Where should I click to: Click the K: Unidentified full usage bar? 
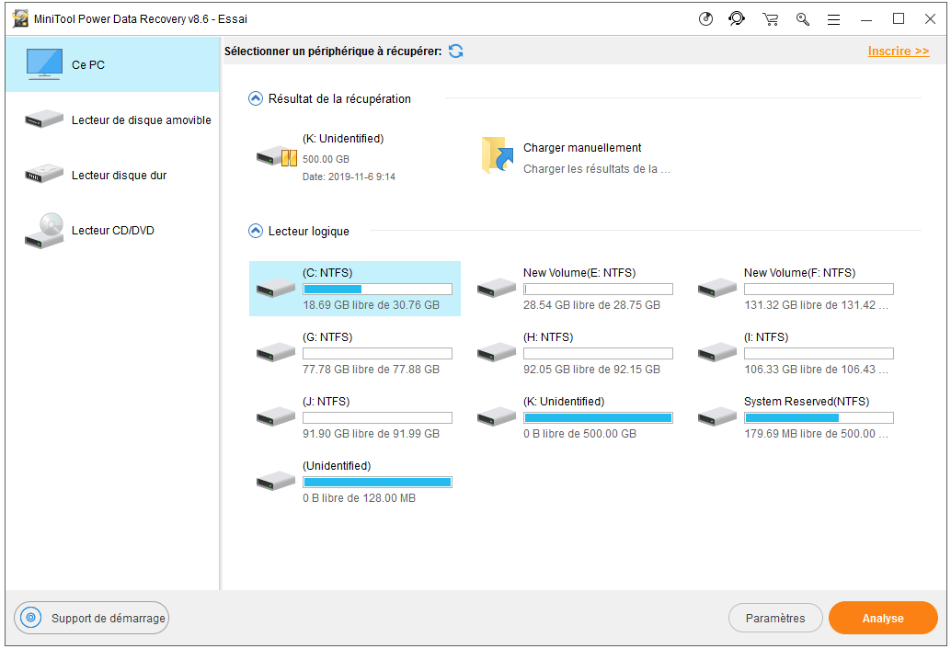(598, 417)
